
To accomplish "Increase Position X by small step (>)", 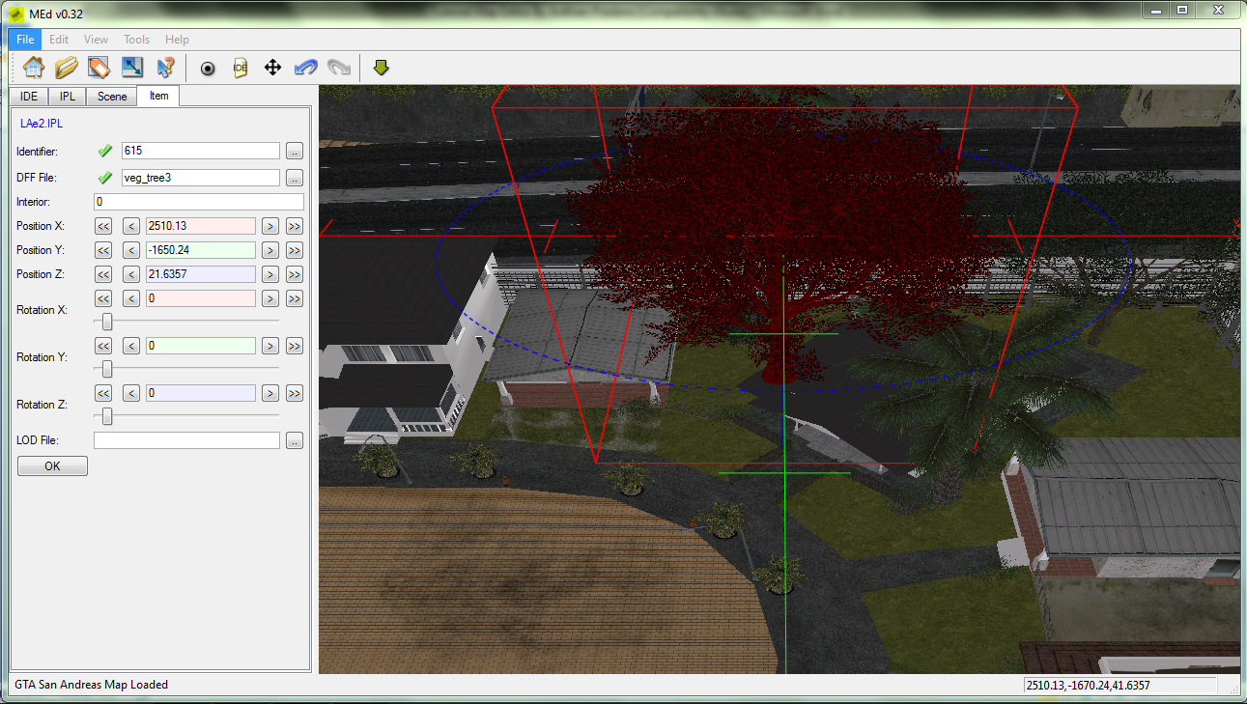I will pos(270,226).
